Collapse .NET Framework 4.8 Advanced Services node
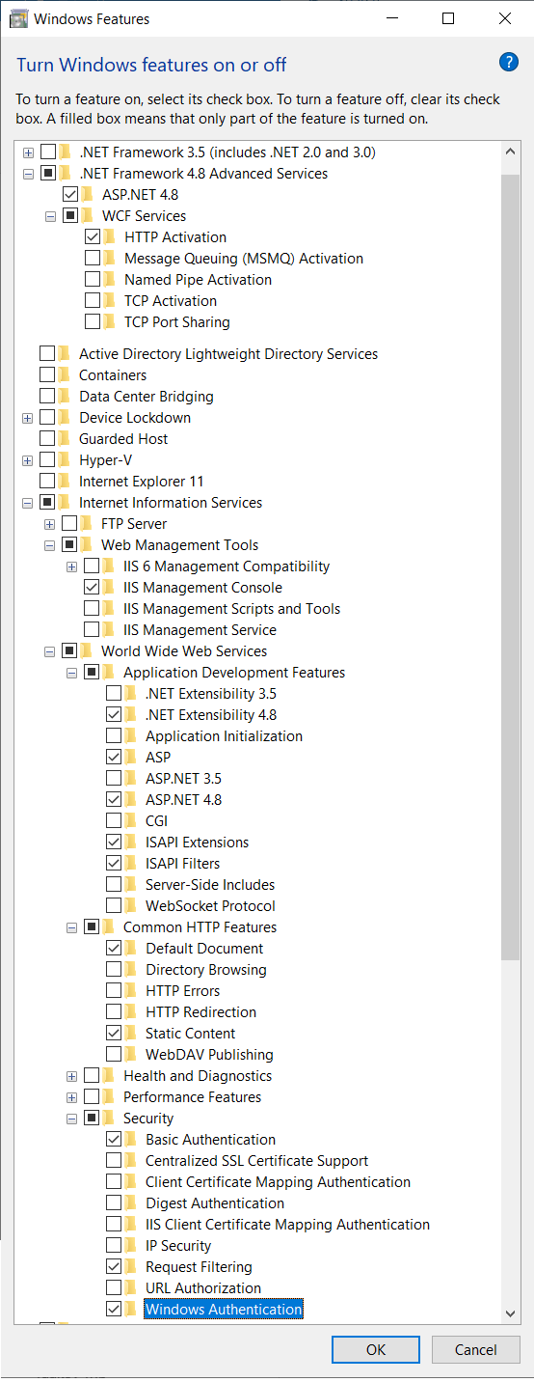534x1382 pixels. pyautogui.click(x=28, y=174)
